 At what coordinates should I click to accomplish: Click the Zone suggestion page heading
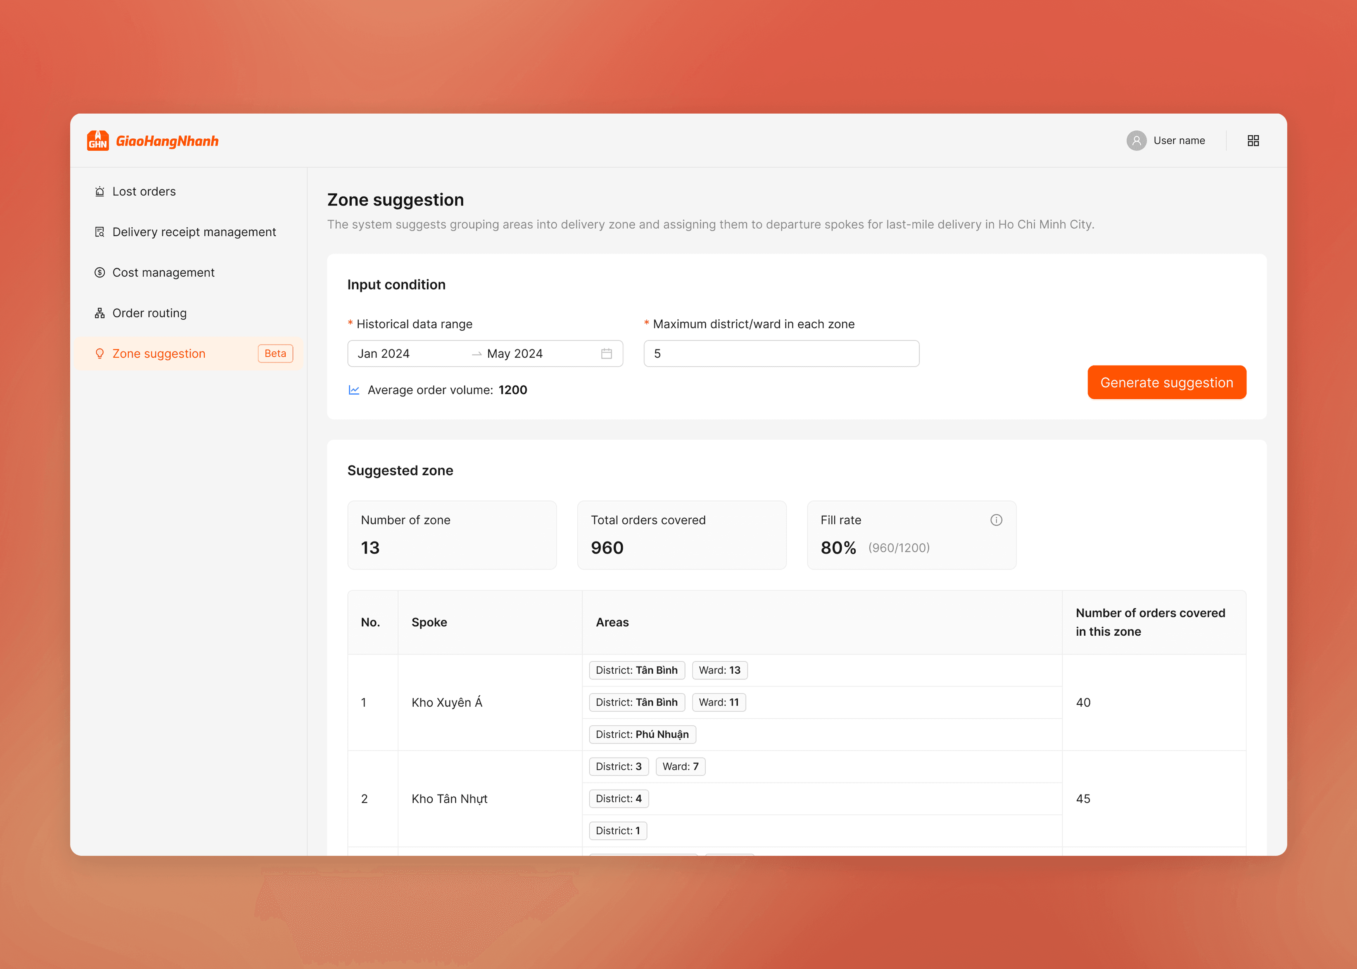click(395, 200)
